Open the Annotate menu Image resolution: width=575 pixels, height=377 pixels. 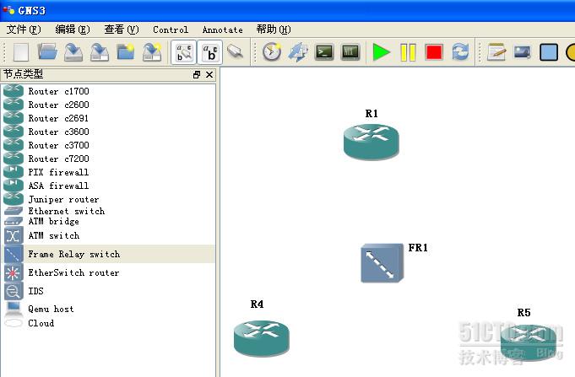pos(223,30)
